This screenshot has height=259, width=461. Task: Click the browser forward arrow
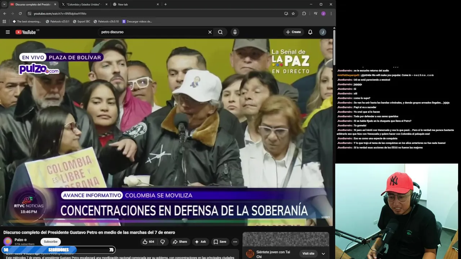pos(12,14)
